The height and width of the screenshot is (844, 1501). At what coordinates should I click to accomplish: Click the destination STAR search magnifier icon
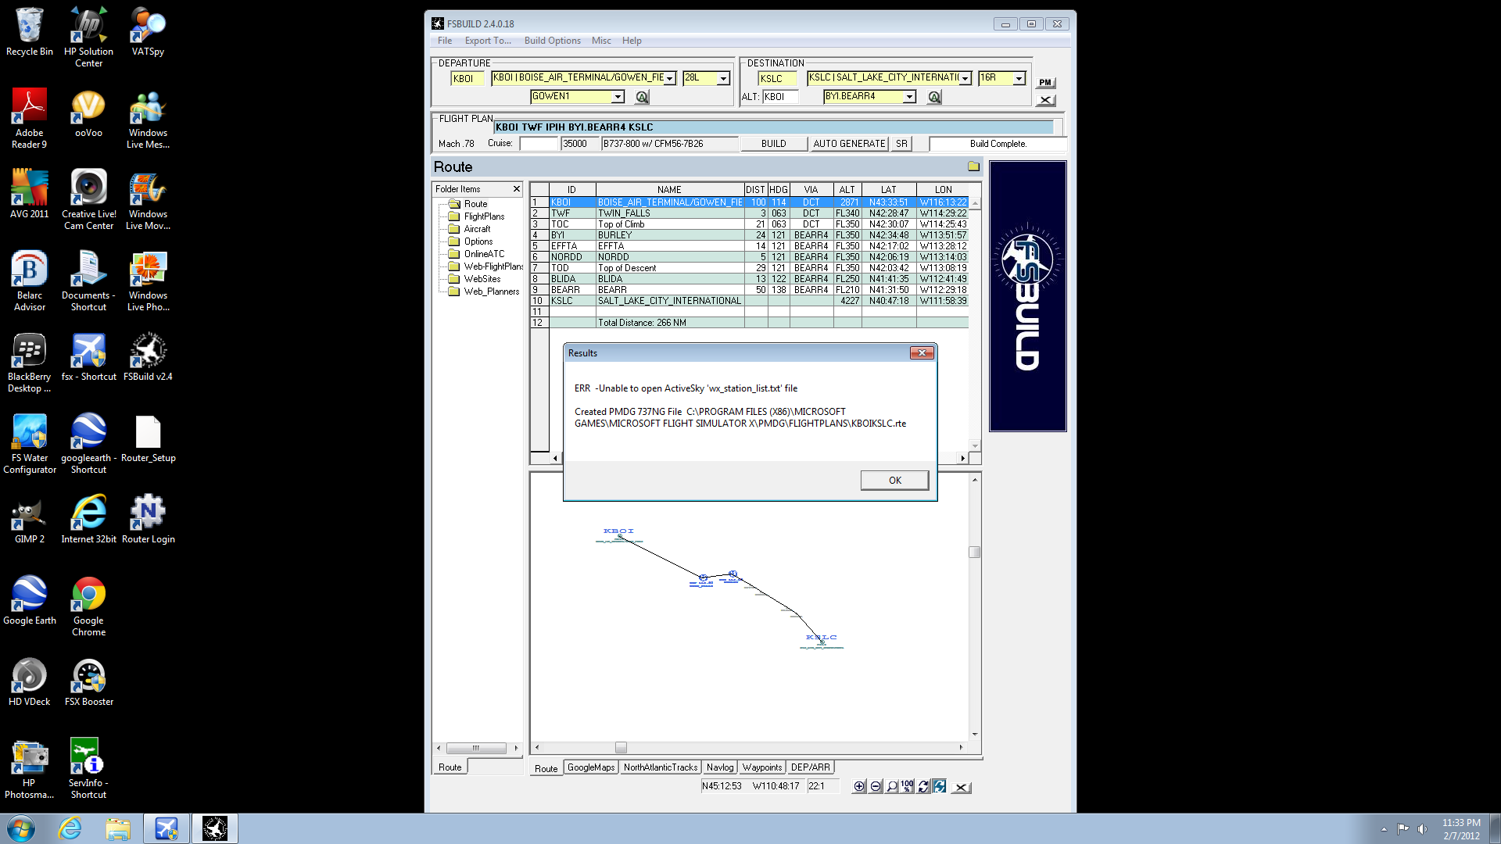pyautogui.click(x=934, y=97)
